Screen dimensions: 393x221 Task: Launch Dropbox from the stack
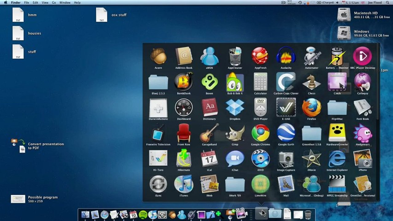pos(235,107)
